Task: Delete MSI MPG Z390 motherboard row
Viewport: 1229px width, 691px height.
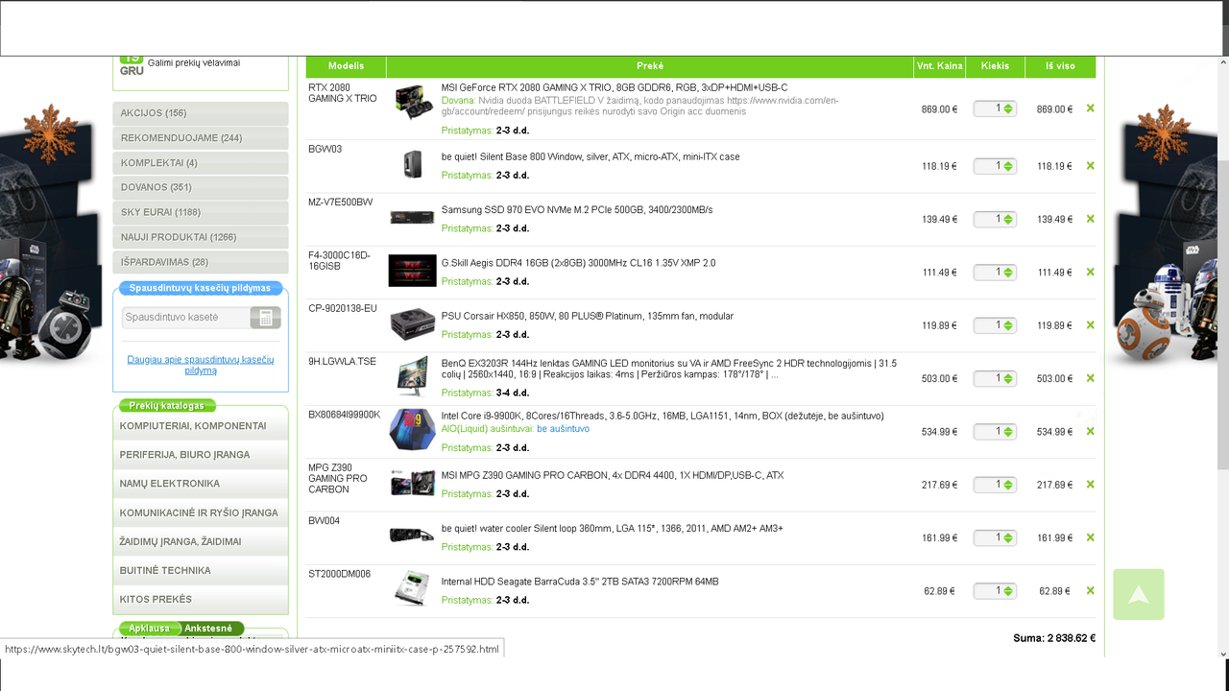Action: pos(1090,485)
